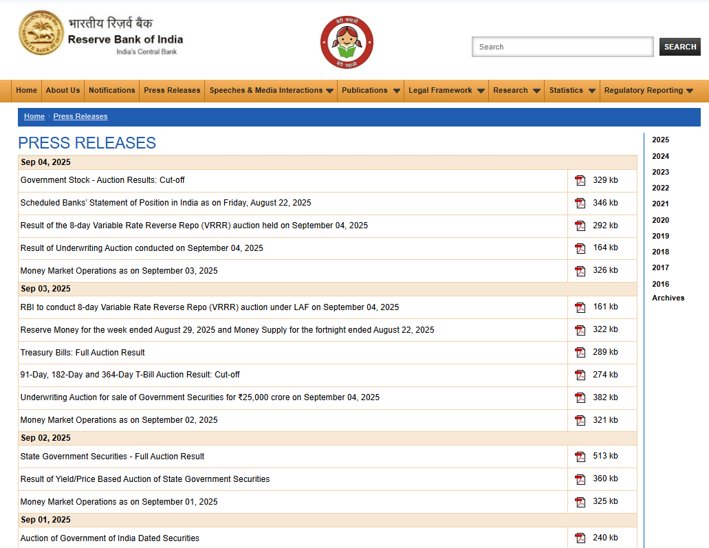Screen dimensions: 709x548
Task: Click the Home breadcrumb link
Action: pos(34,117)
